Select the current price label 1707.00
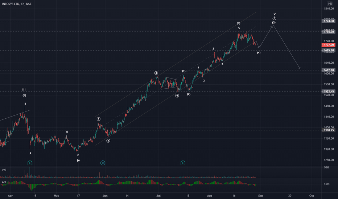The height and width of the screenshot is (199, 338). pyautogui.click(x=329, y=45)
